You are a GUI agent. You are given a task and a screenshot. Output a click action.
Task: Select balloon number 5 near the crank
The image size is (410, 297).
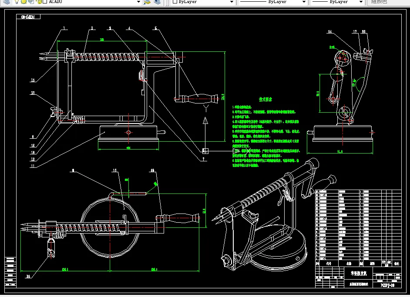(x=156, y=28)
